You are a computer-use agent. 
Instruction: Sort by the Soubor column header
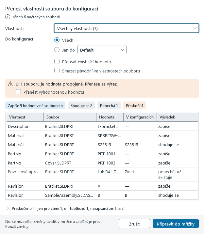tap(70, 117)
